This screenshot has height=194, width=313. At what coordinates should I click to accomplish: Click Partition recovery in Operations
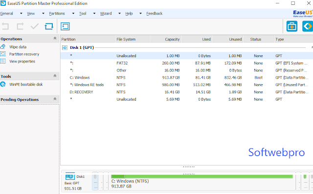point(24,54)
